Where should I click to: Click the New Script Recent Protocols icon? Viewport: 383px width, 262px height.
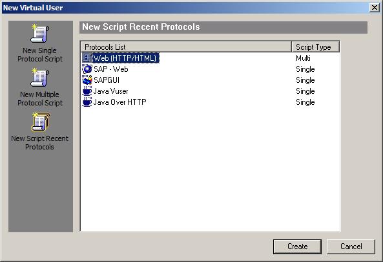(x=41, y=122)
